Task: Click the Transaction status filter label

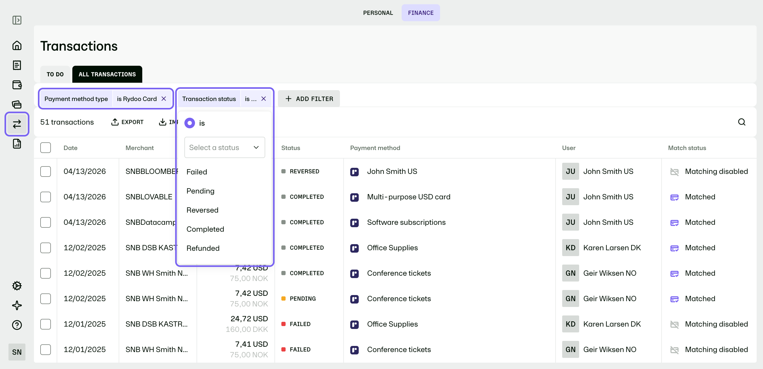Action: click(209, 99)
